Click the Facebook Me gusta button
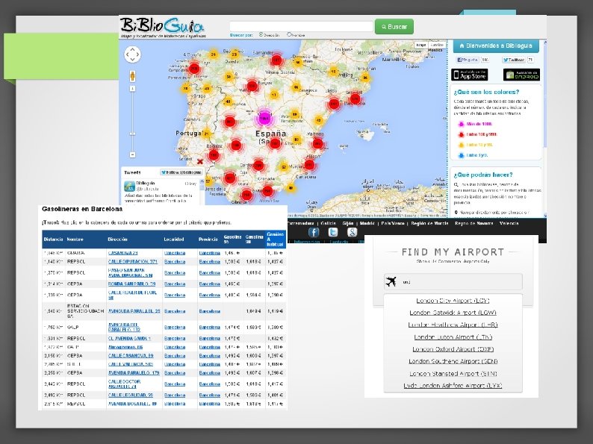The height and width of the screenshot is (444, 593). coord(468,60)
